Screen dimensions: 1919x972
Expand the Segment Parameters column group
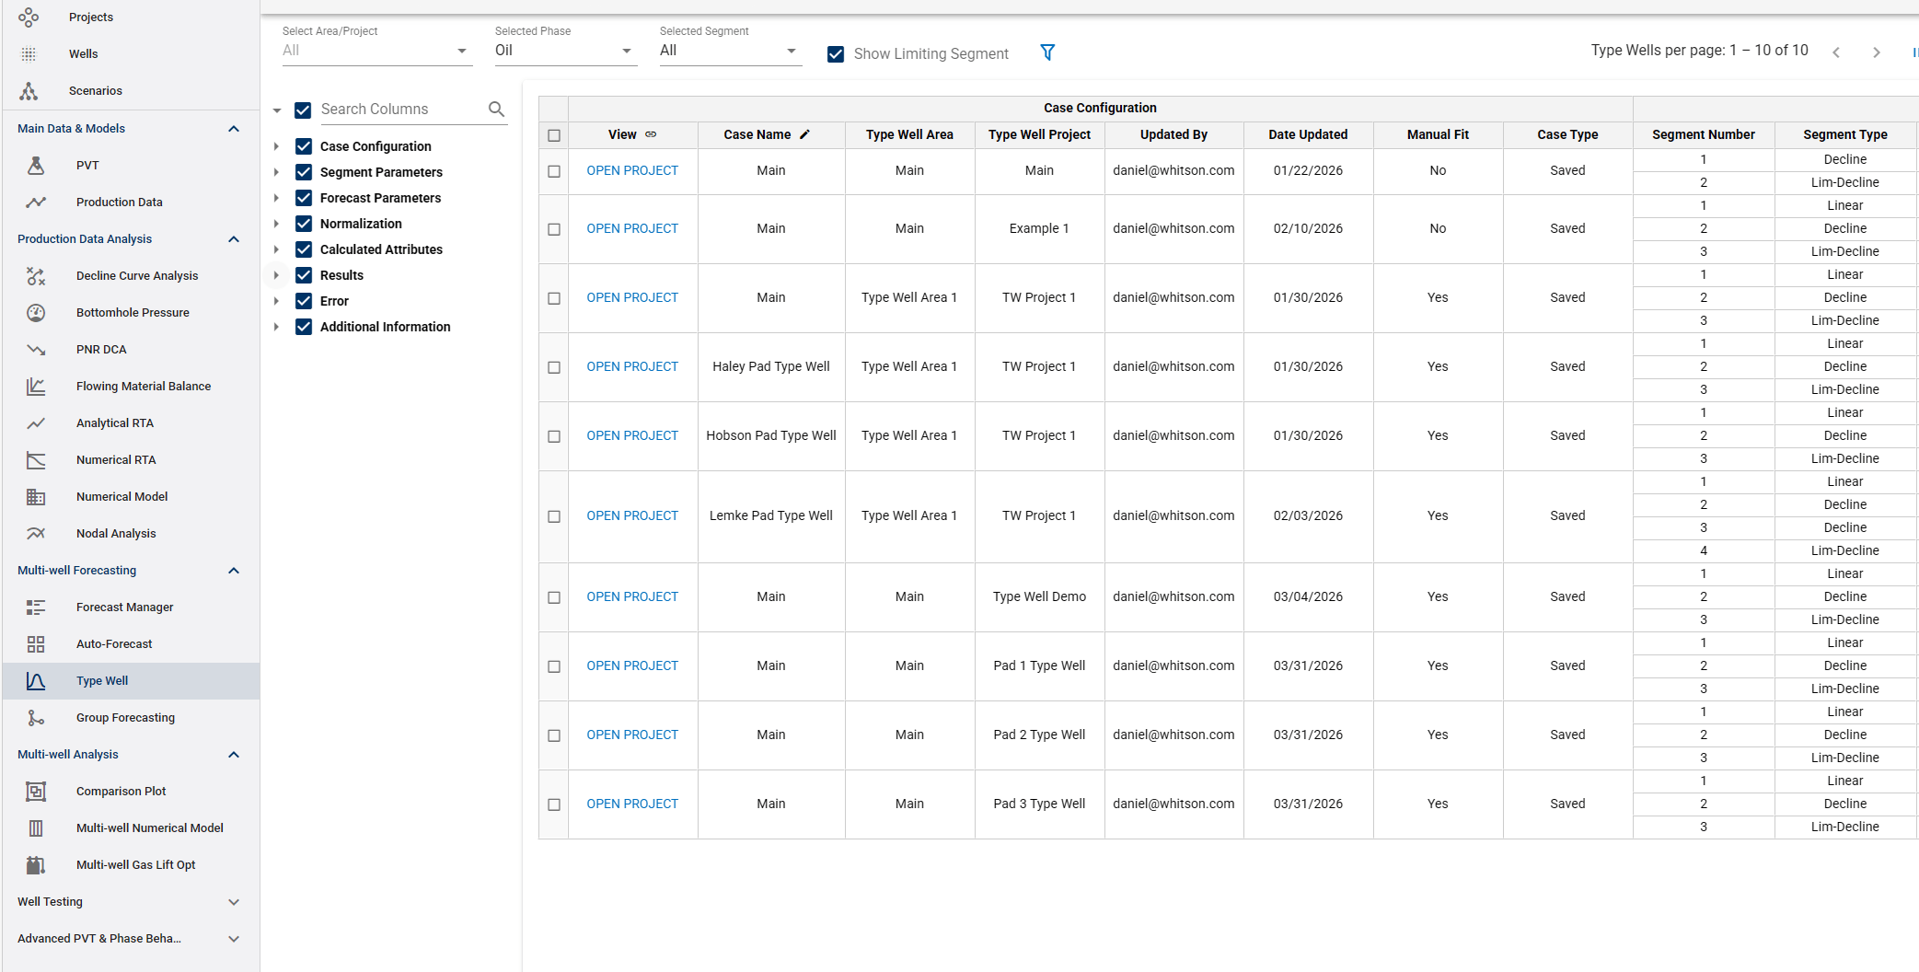click(x=276, y=172)
